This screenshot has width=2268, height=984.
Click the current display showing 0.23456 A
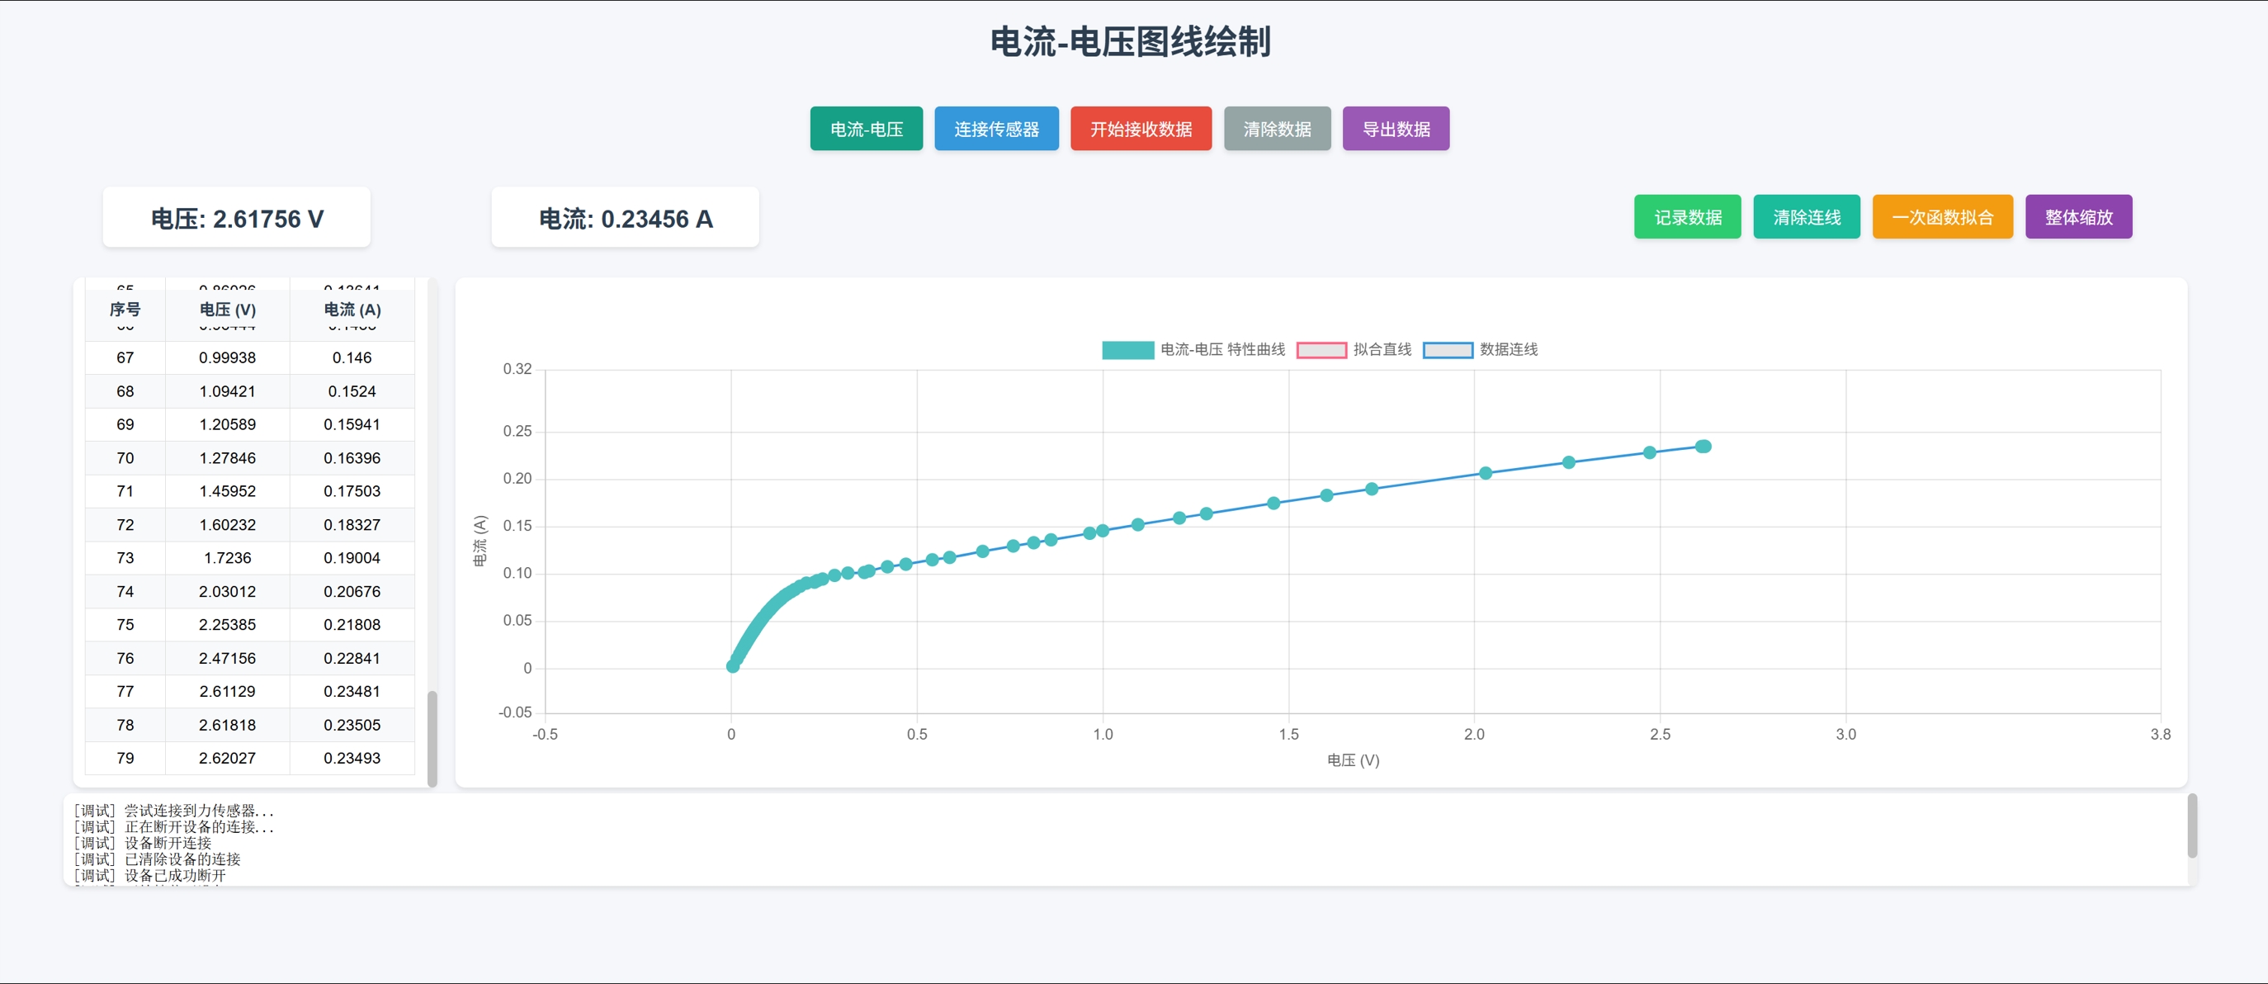[625, 218]
